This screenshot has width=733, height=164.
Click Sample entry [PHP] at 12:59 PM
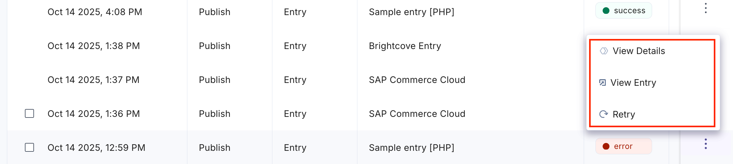pyautogui.click(x=412, y=148)
